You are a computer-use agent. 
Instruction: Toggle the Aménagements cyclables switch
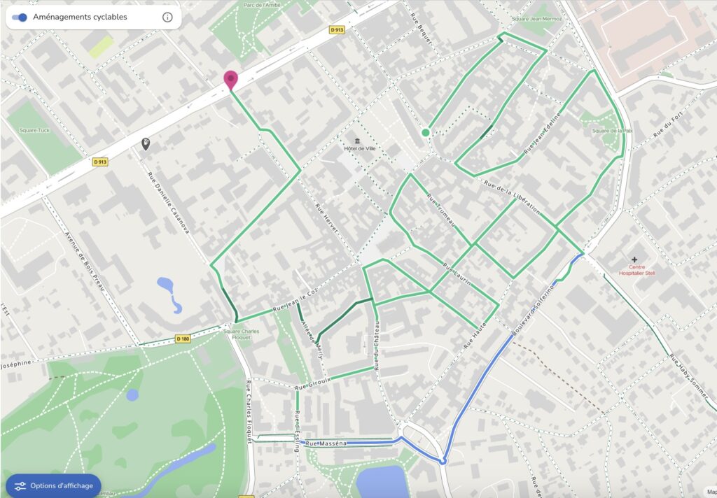[20, 17]
